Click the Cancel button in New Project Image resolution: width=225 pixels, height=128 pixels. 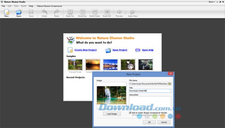[x=164, y=122]
